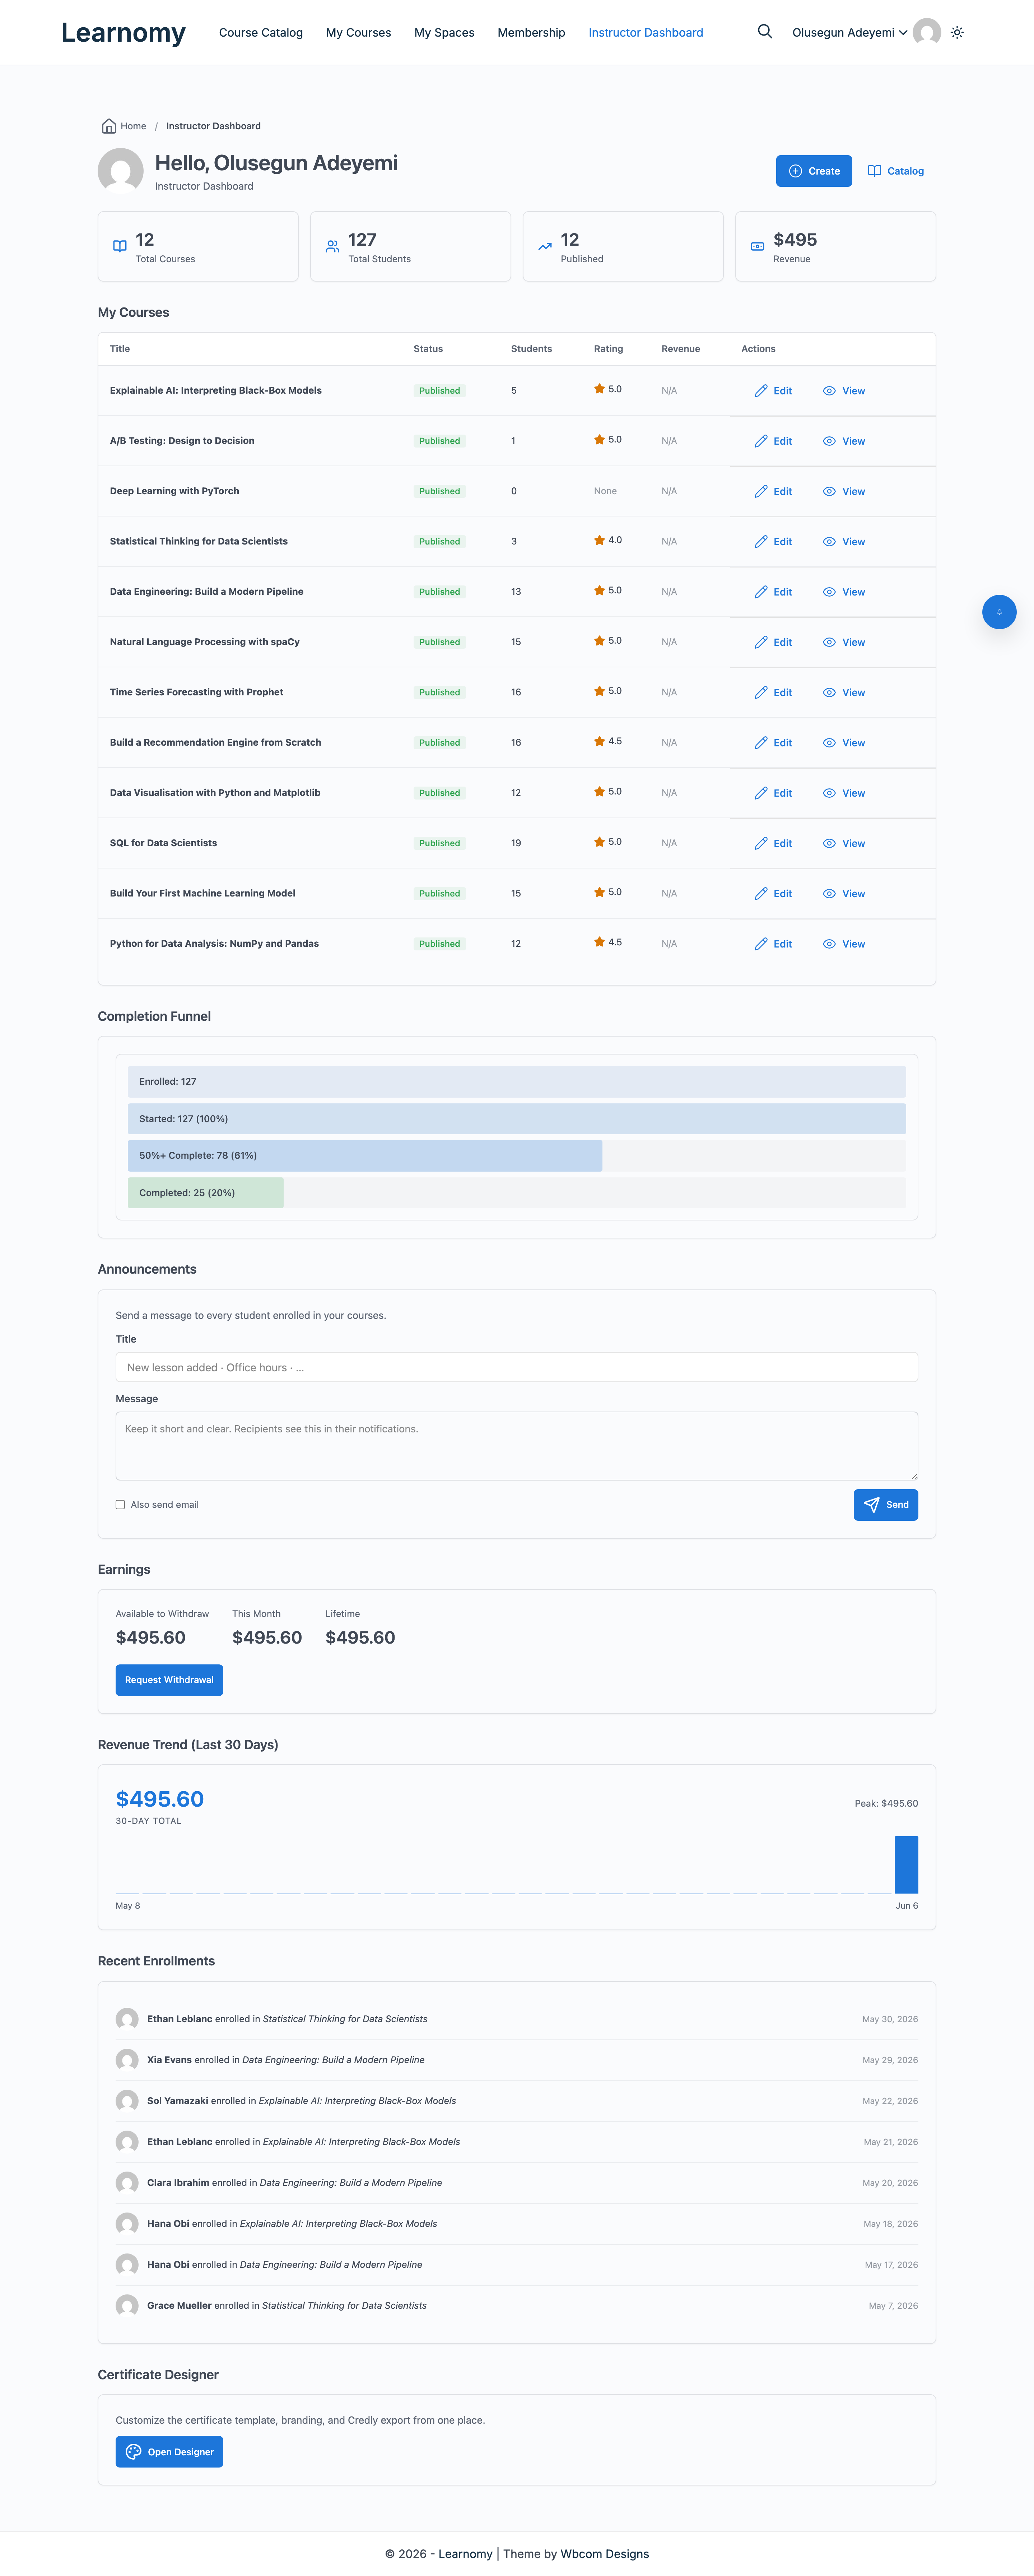Click the 50%+ Complete funnel bar
The width and height of the screenshot is (1034, 2576).
365,1155
